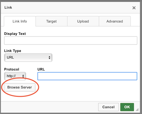Click the Display Text label
Viewport: 142px width, 114px height.
tap(15, 34)
